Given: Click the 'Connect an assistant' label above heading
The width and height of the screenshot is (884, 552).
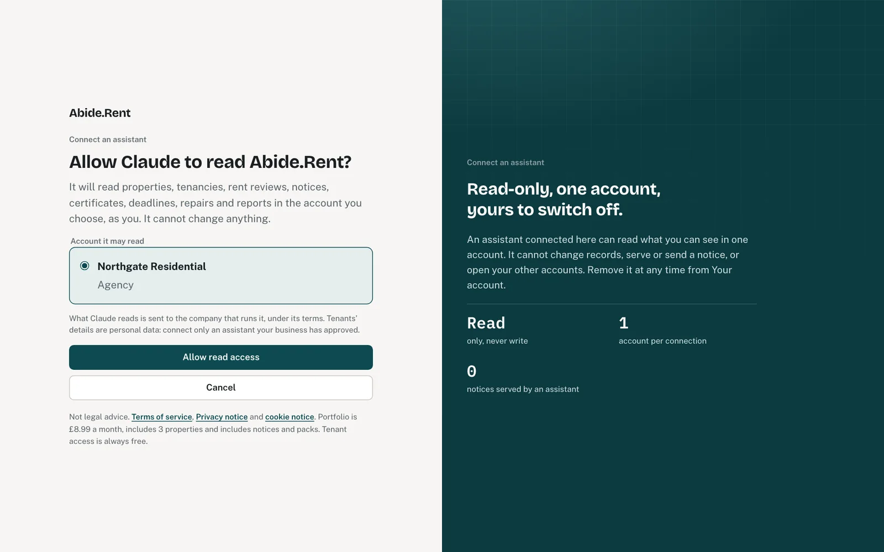Looking at the screenshot, I should point(108,140).
